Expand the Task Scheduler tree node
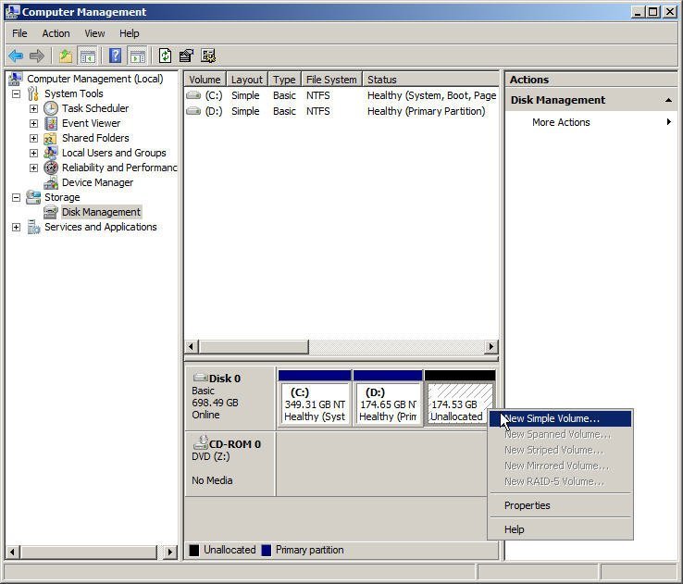Image resolution: width=683 pixels, height=584 pixels. click(x=33, y=108)
